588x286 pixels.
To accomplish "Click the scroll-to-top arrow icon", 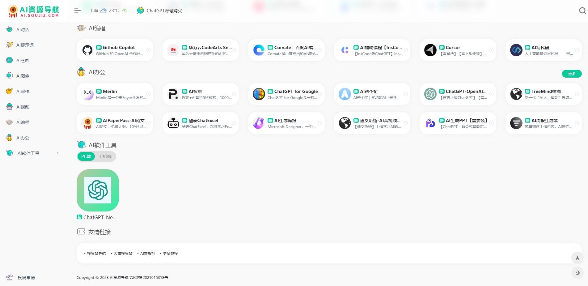I will (x=577, y=258).
